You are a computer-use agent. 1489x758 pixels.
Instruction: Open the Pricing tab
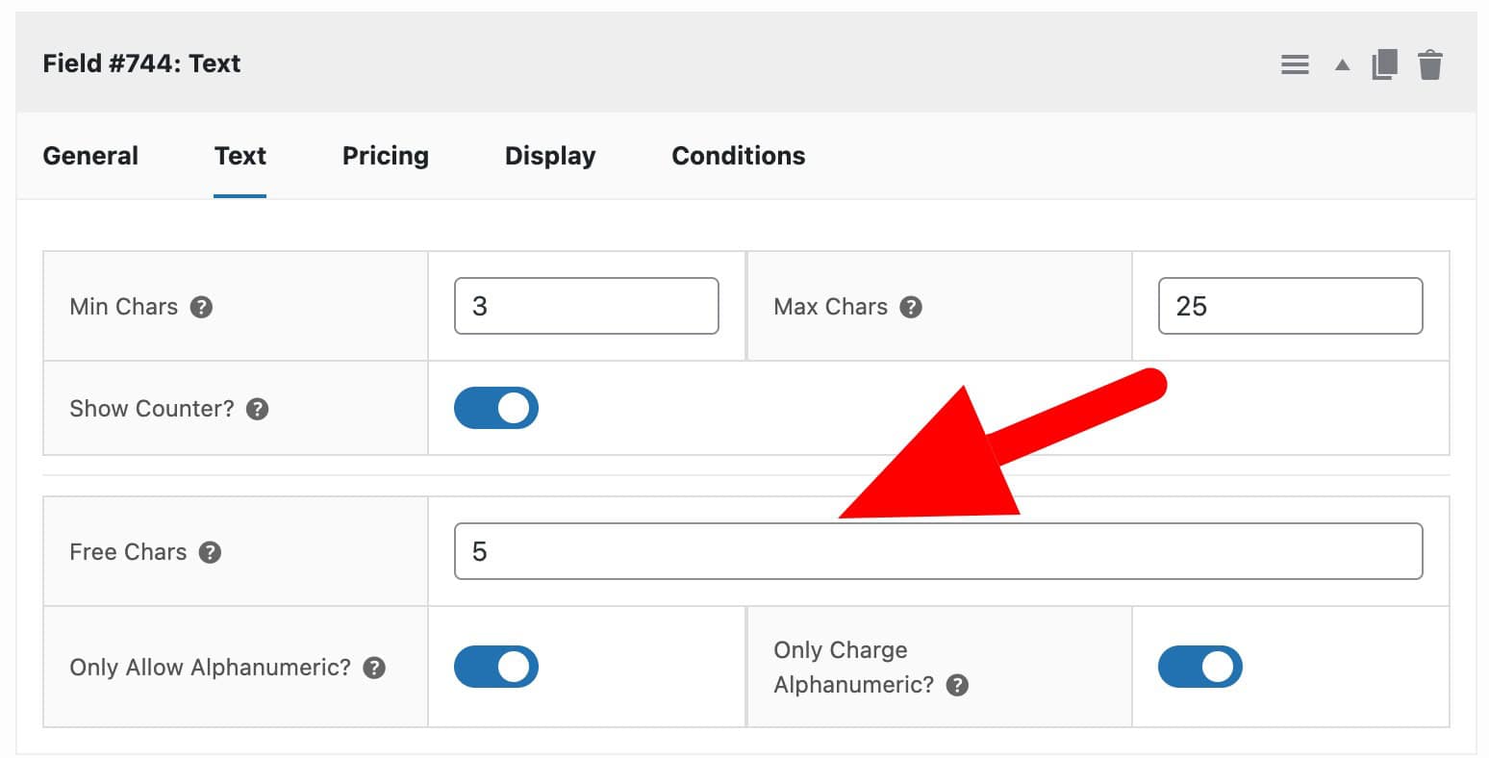[x=384, y=155]
